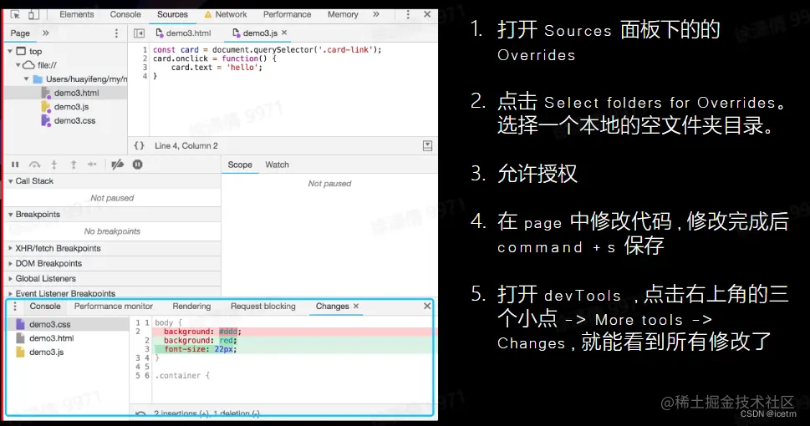Toggle pause on exceptions icon
810x426 pixels.
(137, 165)
